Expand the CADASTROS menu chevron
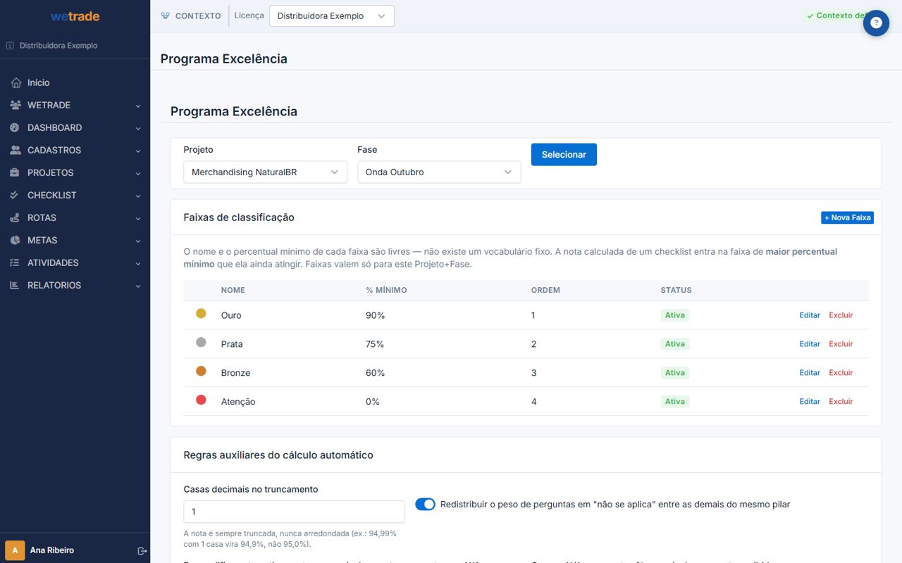The height and width of the screenshot is (563, 902). click(x=138, y=151)
